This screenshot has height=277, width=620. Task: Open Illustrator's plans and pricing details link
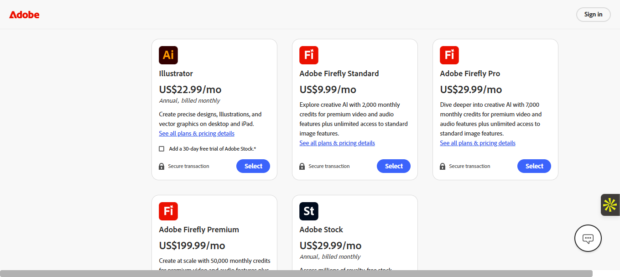(197, 134)
